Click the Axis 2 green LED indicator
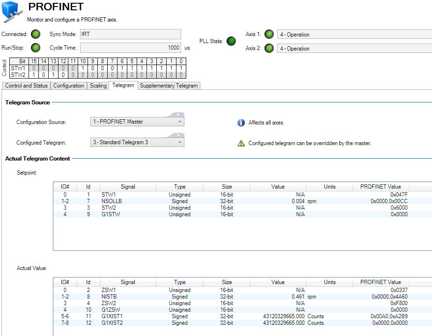432x336 pixels. coord(269,48)
